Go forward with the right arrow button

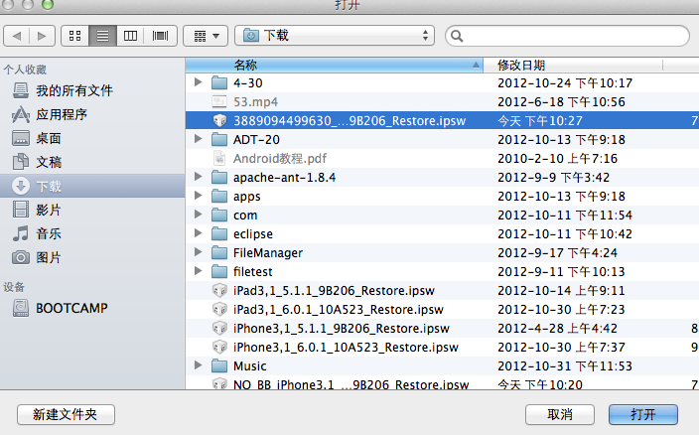click(x=42, y=36)
